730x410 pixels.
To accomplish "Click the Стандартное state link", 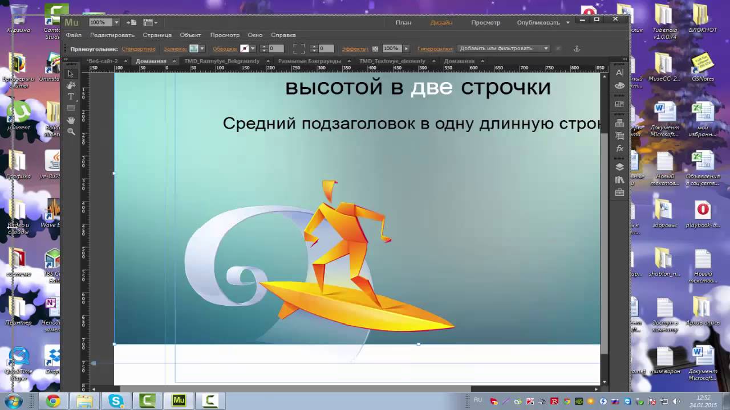I will pos(139,49).
